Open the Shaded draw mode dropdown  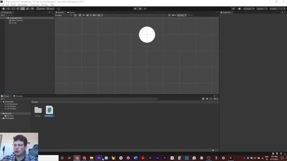coord(64,15)
